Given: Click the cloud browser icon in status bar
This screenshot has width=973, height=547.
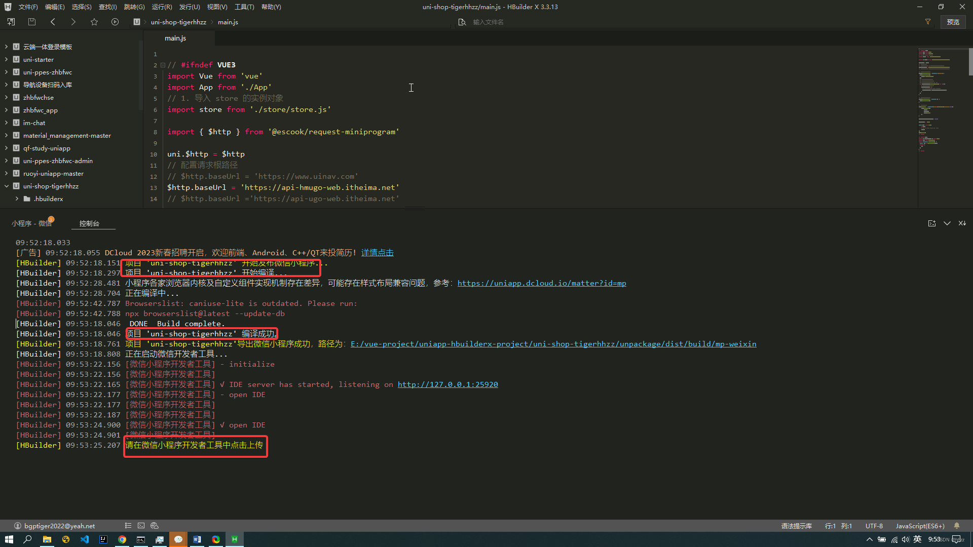Looking at the screenshot, I should click(x=155, y=526).
